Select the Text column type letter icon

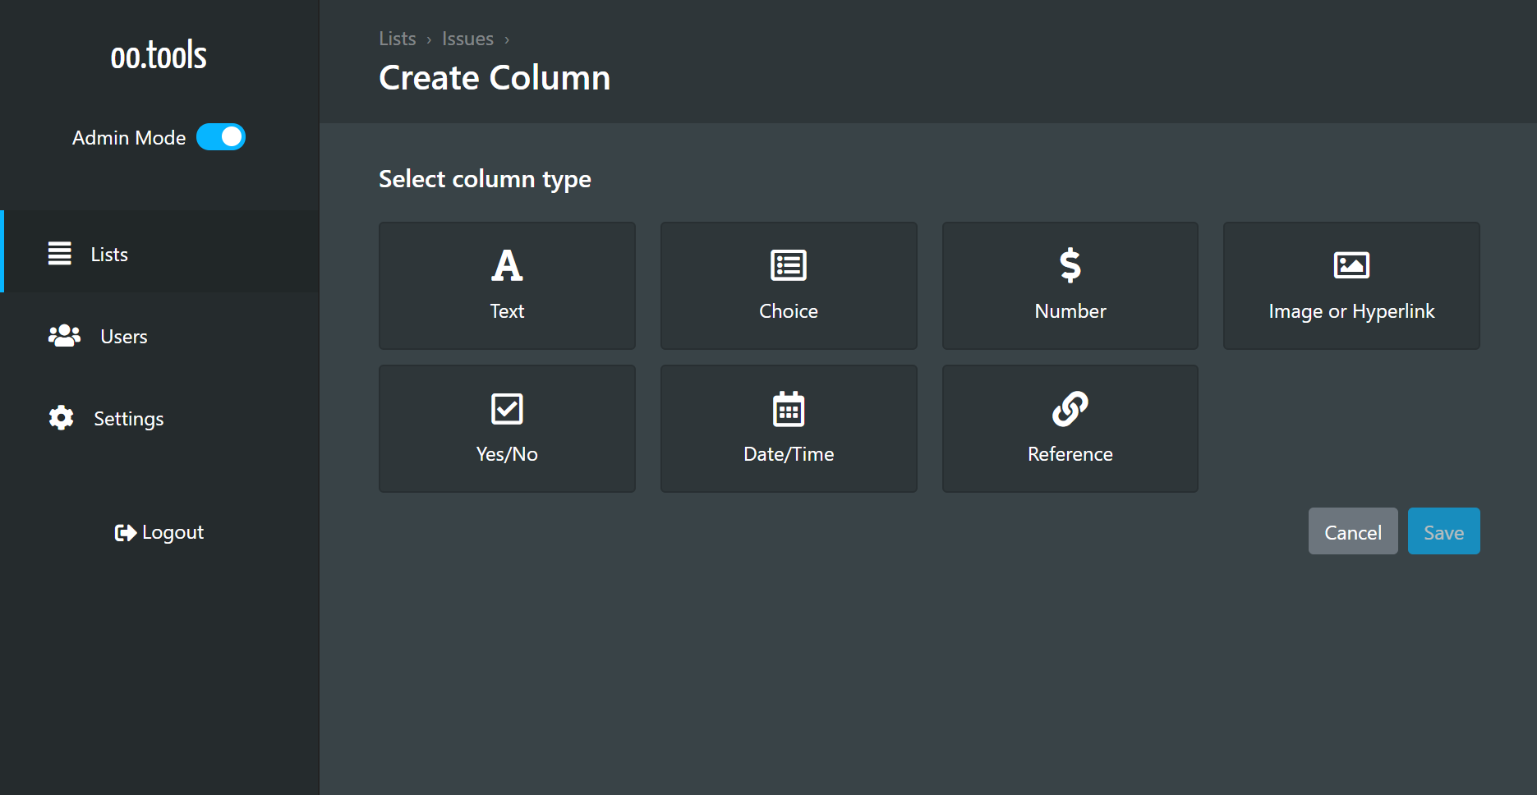507,265
